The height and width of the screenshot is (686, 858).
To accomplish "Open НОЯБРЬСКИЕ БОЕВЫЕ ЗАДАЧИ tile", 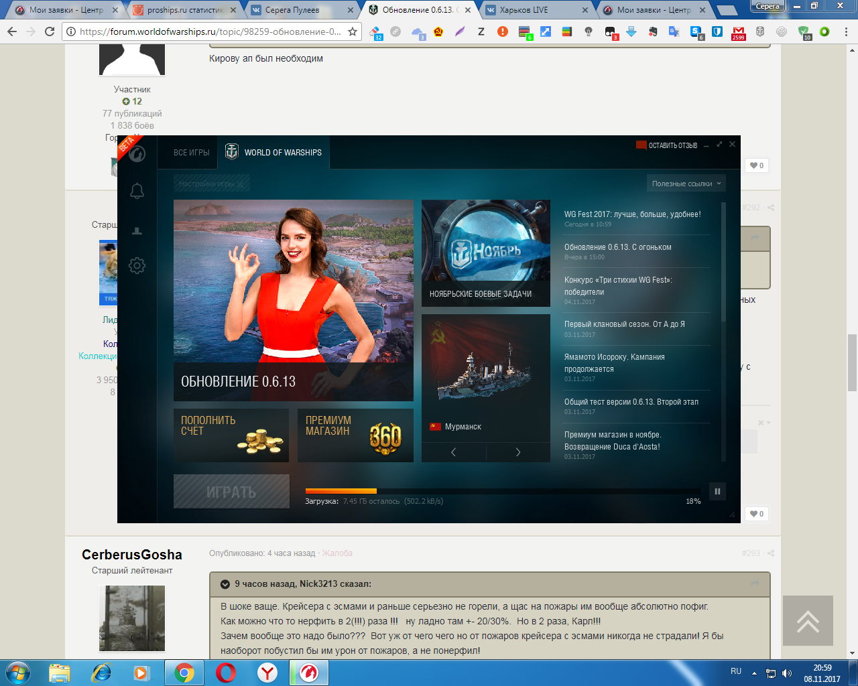I will tap(486, 253).
